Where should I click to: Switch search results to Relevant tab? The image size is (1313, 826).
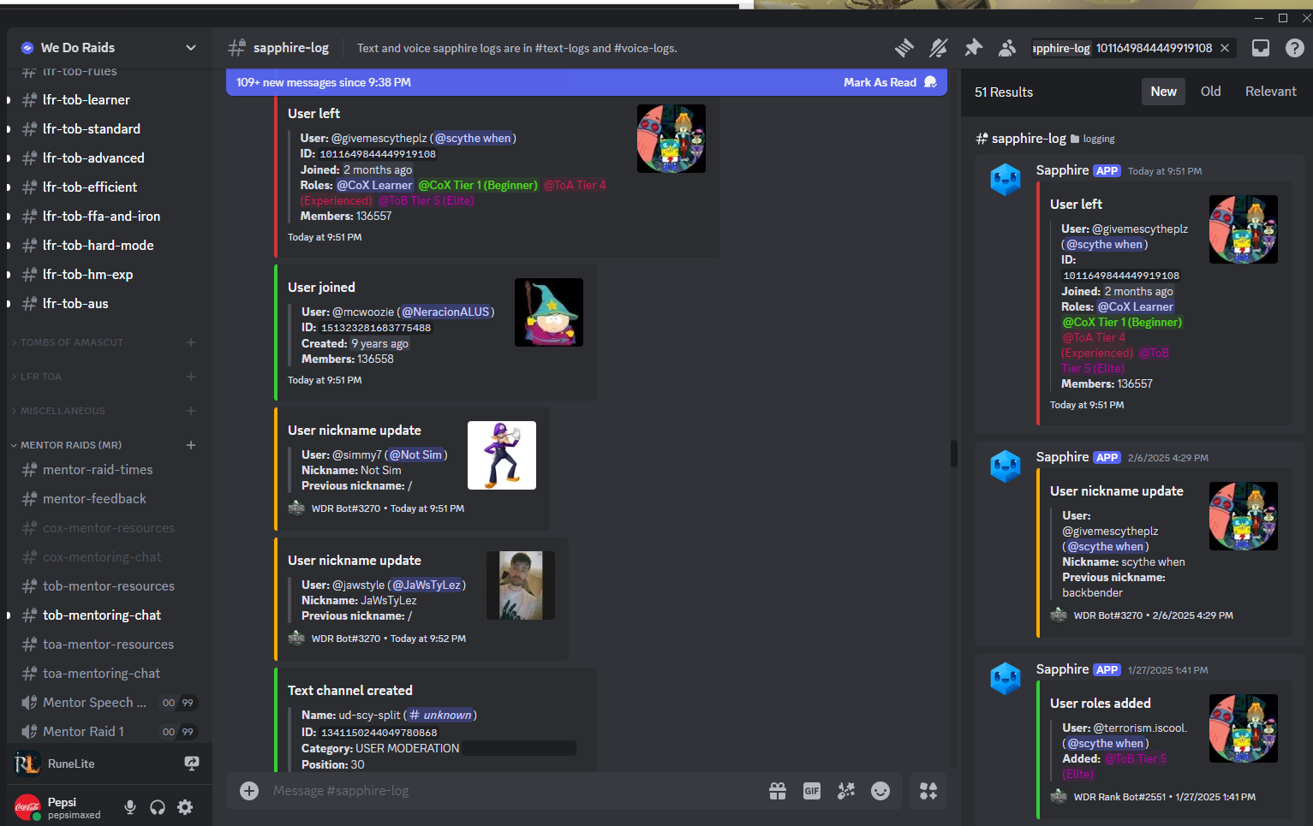coord(1270,92)
